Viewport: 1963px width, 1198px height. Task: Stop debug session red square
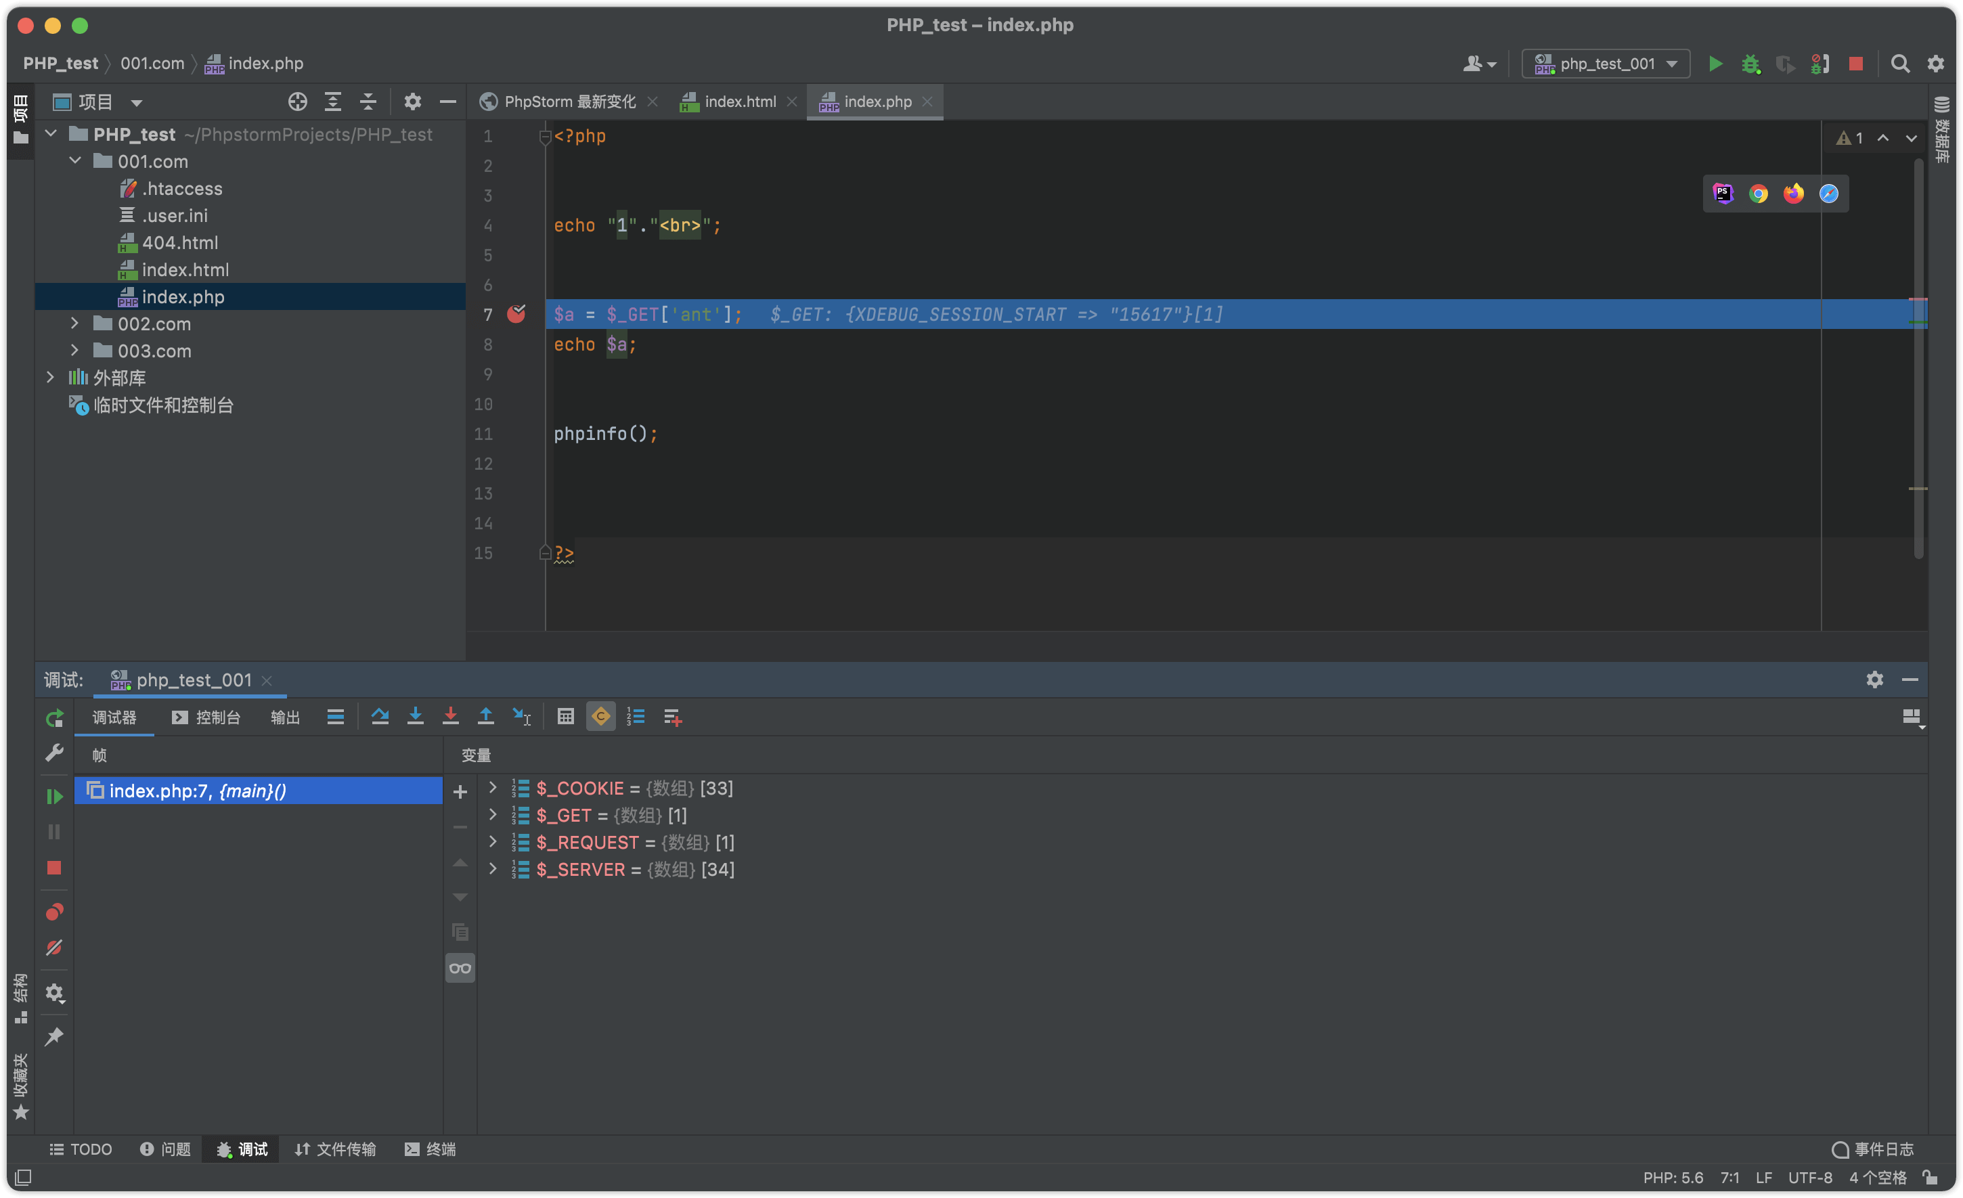54,868
